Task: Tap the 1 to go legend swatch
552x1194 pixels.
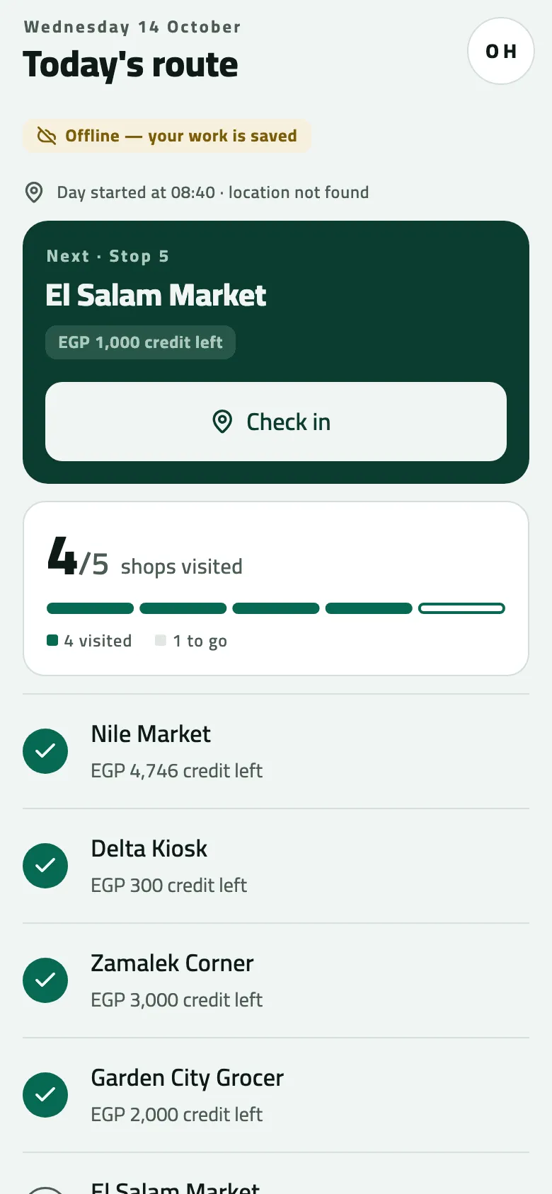Action: tap(161, 640)
